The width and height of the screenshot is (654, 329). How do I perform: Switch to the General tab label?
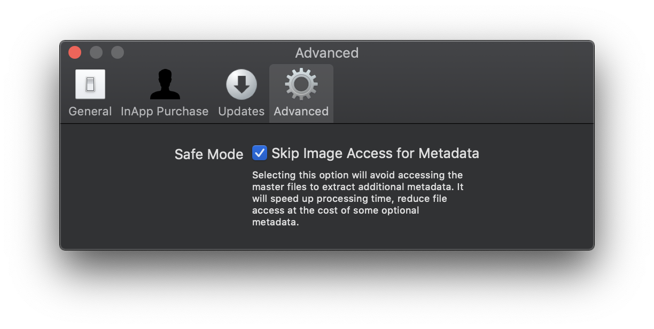[x=90, y=111]
